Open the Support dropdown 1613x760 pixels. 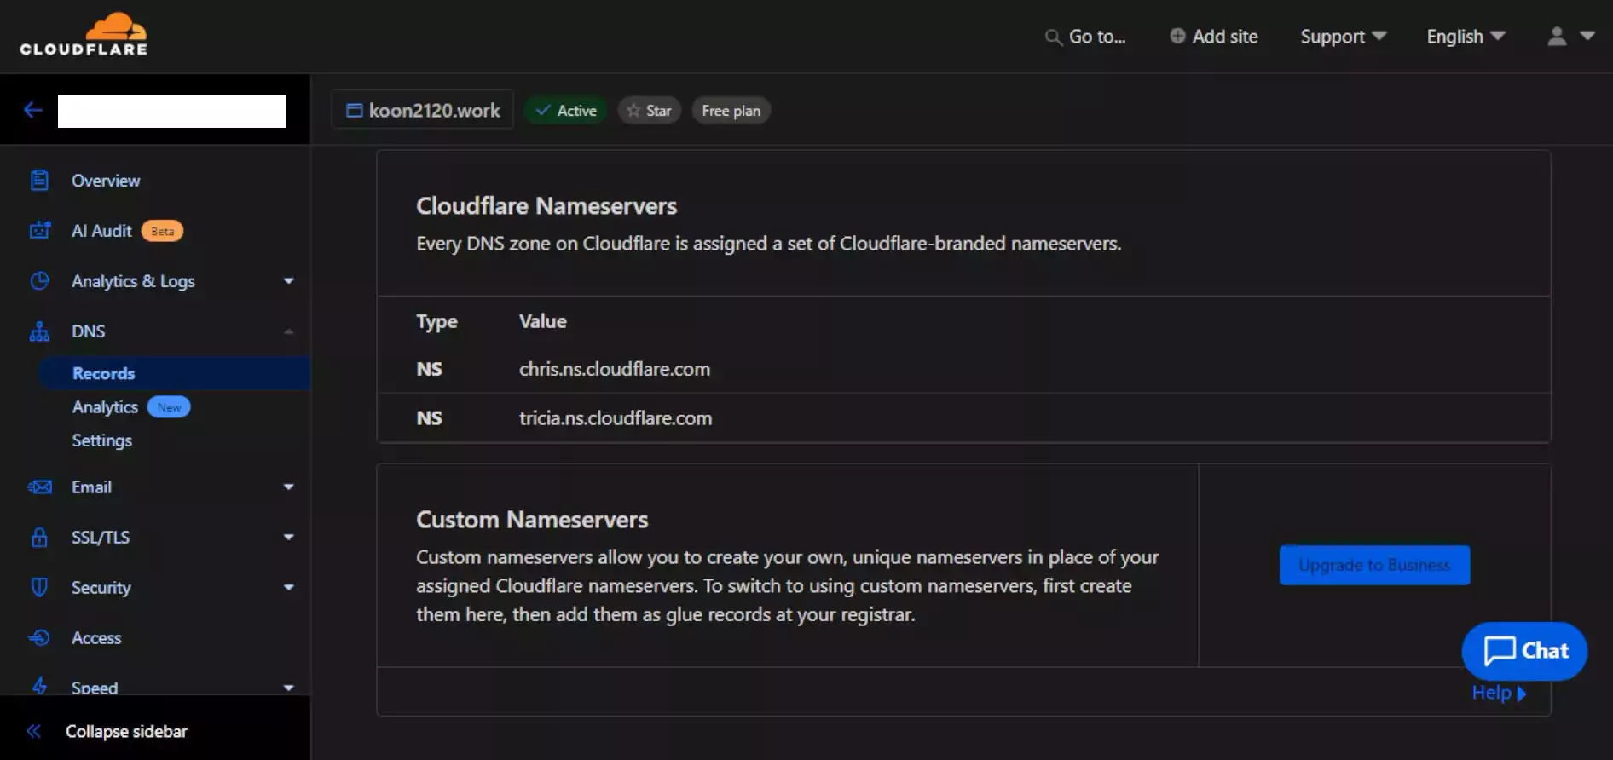tap(1344, 37)
